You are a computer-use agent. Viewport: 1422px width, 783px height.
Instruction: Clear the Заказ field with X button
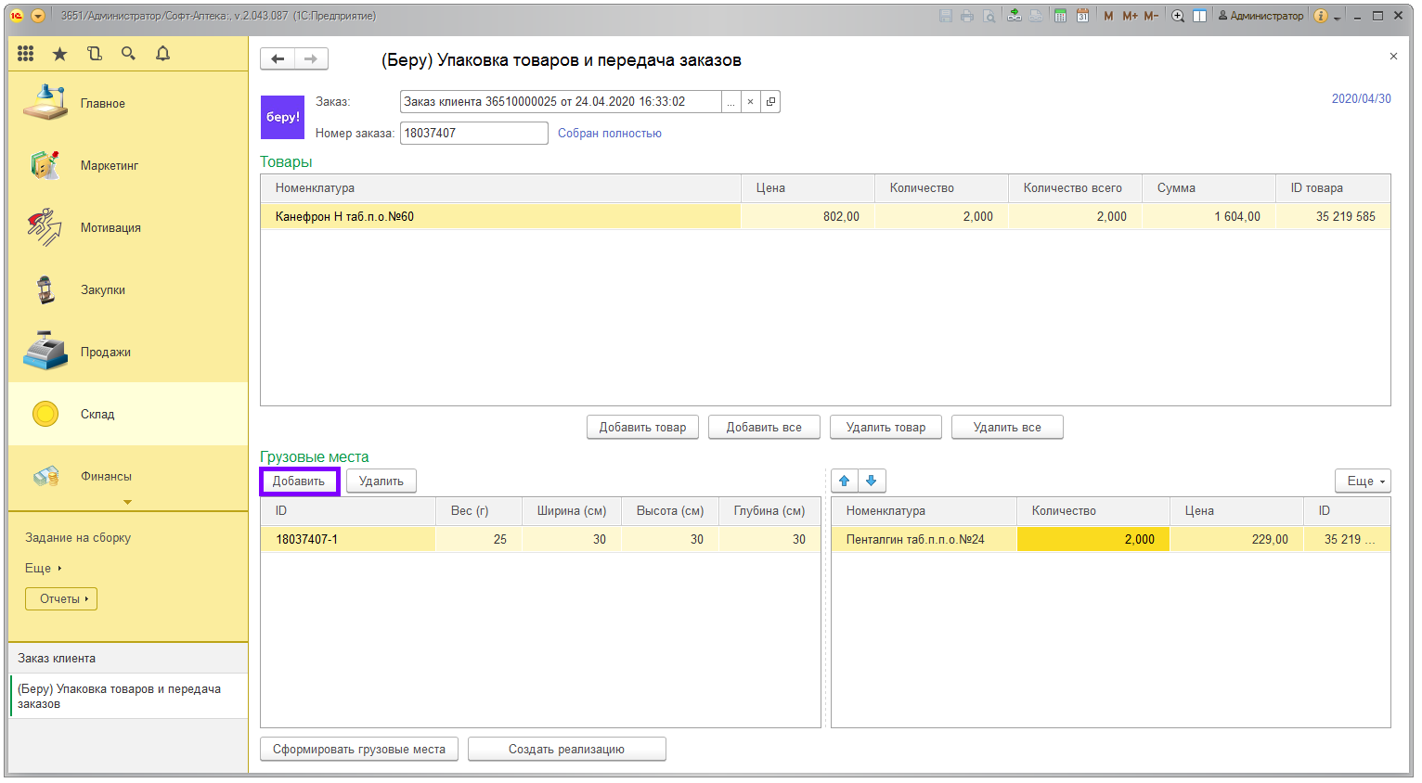click(750, 102)
